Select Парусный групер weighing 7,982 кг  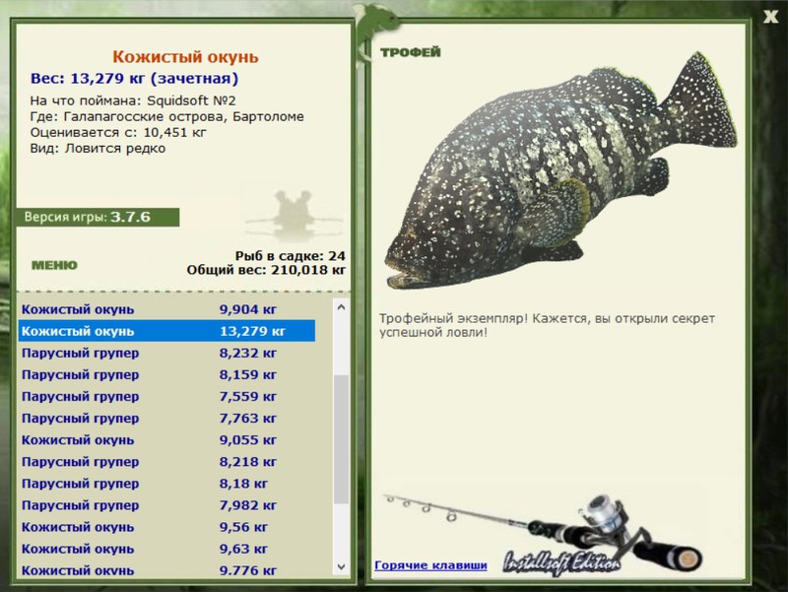[166, 505]
